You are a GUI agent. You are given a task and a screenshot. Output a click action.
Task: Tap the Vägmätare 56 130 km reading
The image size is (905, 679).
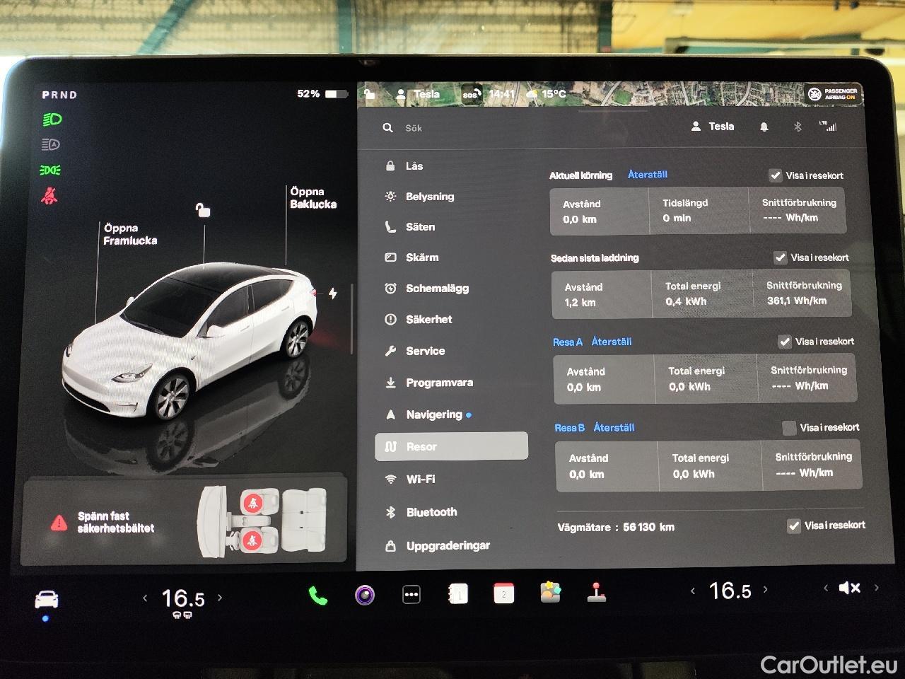tap(616, 528)
